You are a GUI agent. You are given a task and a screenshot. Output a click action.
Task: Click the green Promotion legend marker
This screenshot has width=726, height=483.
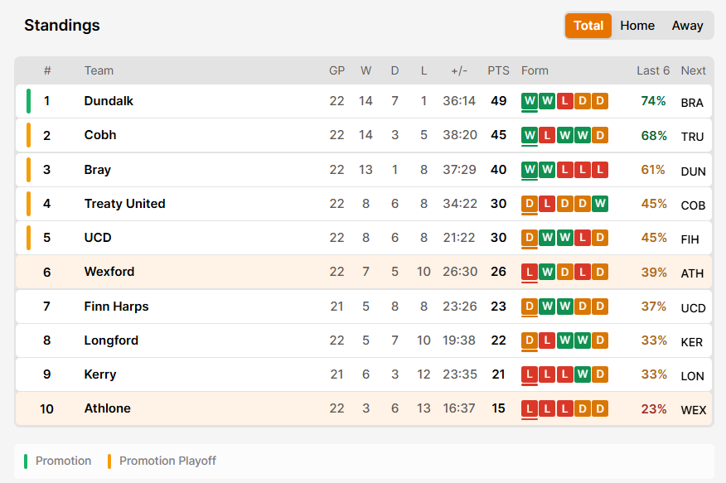[26, 461]
